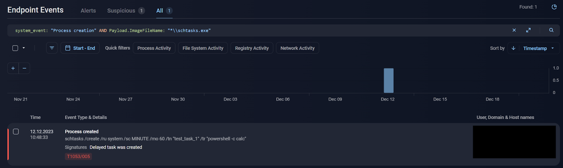Open the Start - End date picker

pos(80,48)
